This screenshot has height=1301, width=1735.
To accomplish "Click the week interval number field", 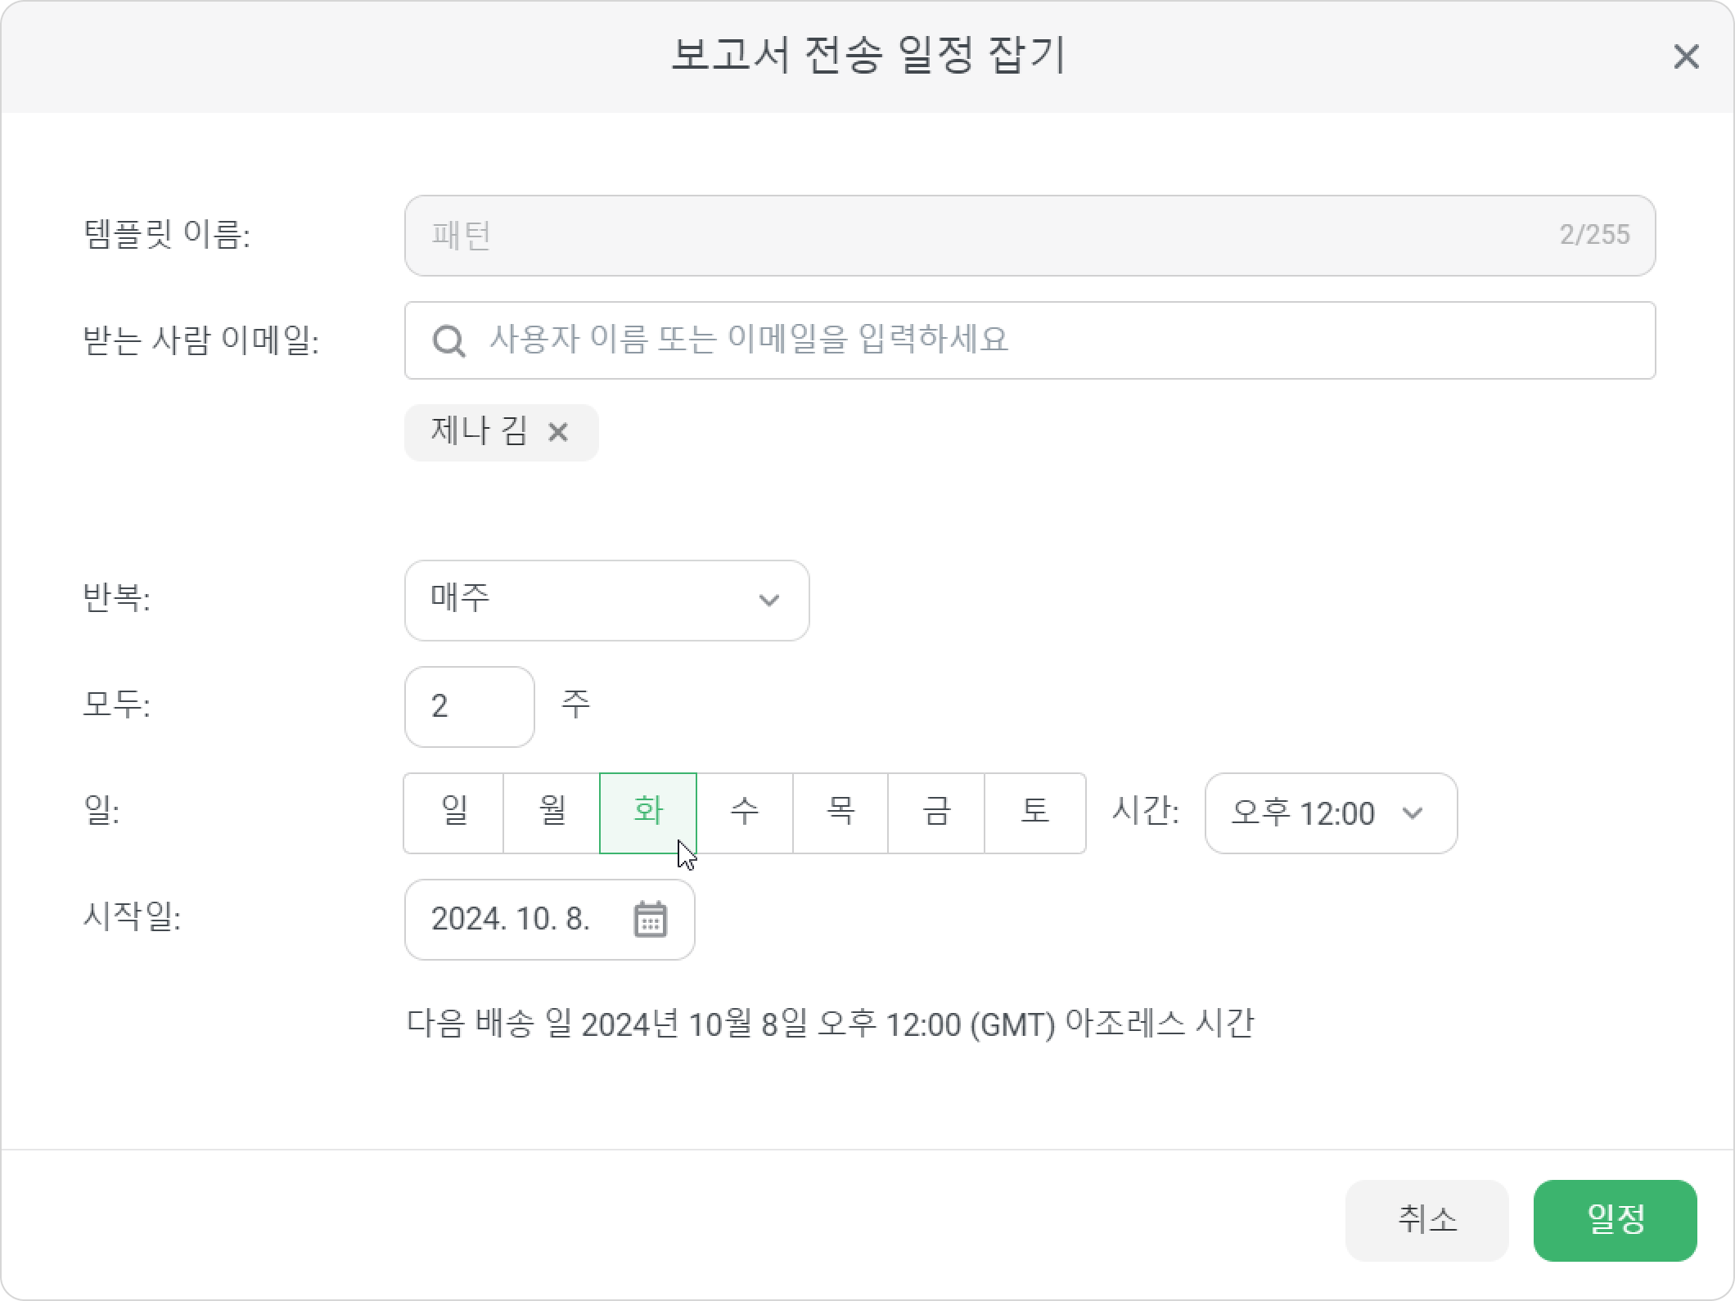I will pos(470,707).
